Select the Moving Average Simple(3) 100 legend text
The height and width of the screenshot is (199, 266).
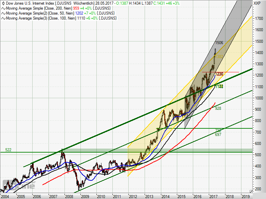(x=41, y=18)
